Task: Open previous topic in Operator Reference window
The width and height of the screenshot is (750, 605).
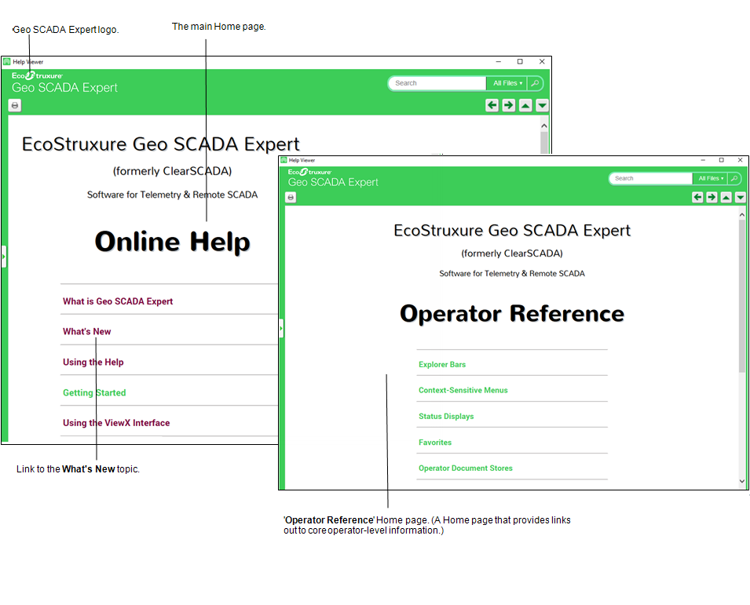Action: (x=726, y=197)
